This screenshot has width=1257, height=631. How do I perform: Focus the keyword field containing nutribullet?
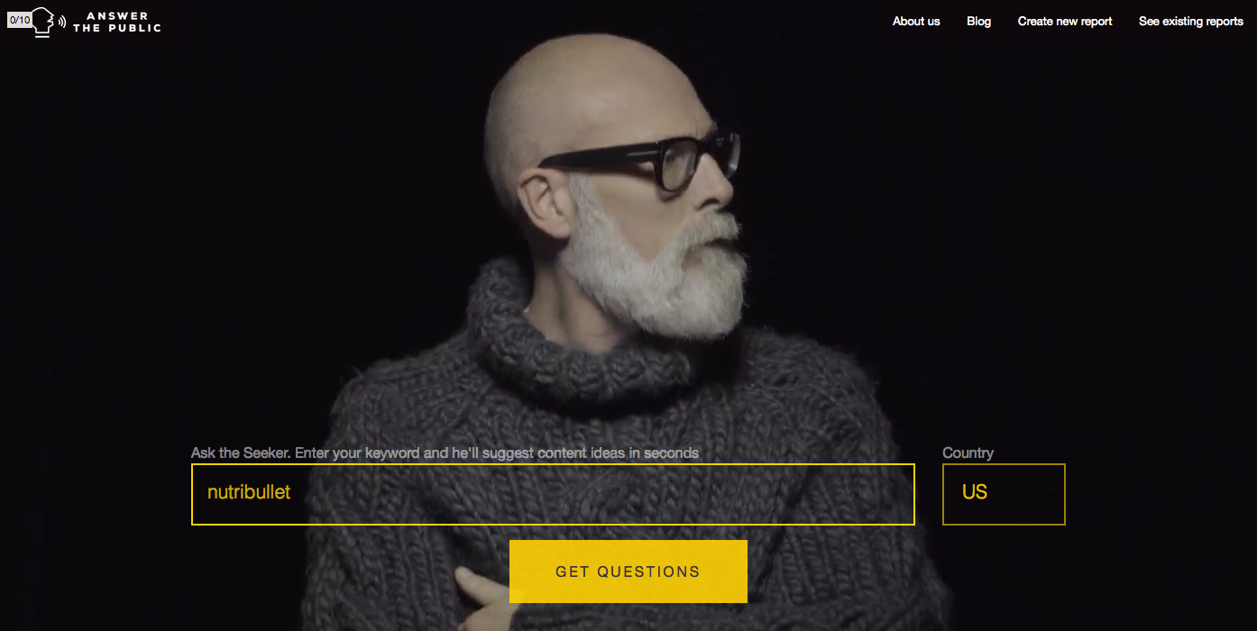[x=553, y=494]
